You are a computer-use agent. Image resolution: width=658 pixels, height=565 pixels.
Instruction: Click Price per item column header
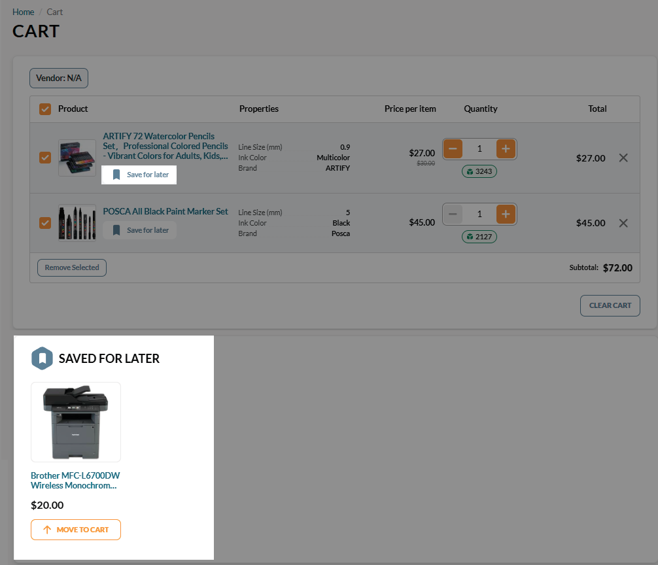(410, 109)
